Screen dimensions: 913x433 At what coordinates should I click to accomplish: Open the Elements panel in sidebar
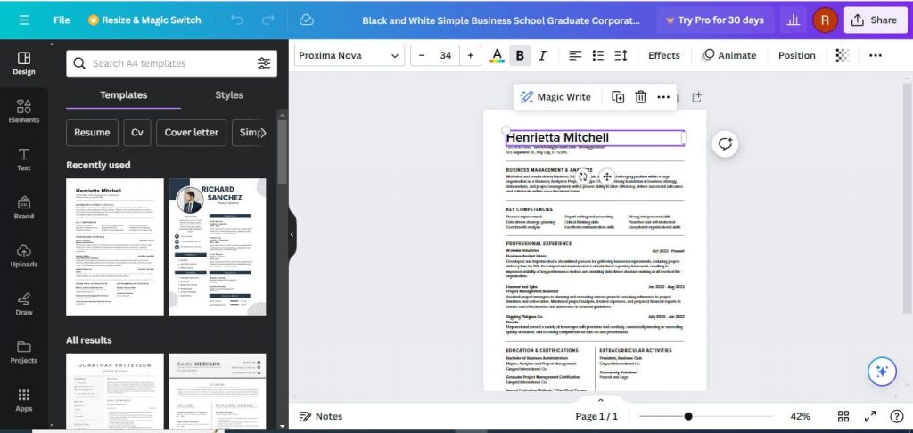point(24,110)
